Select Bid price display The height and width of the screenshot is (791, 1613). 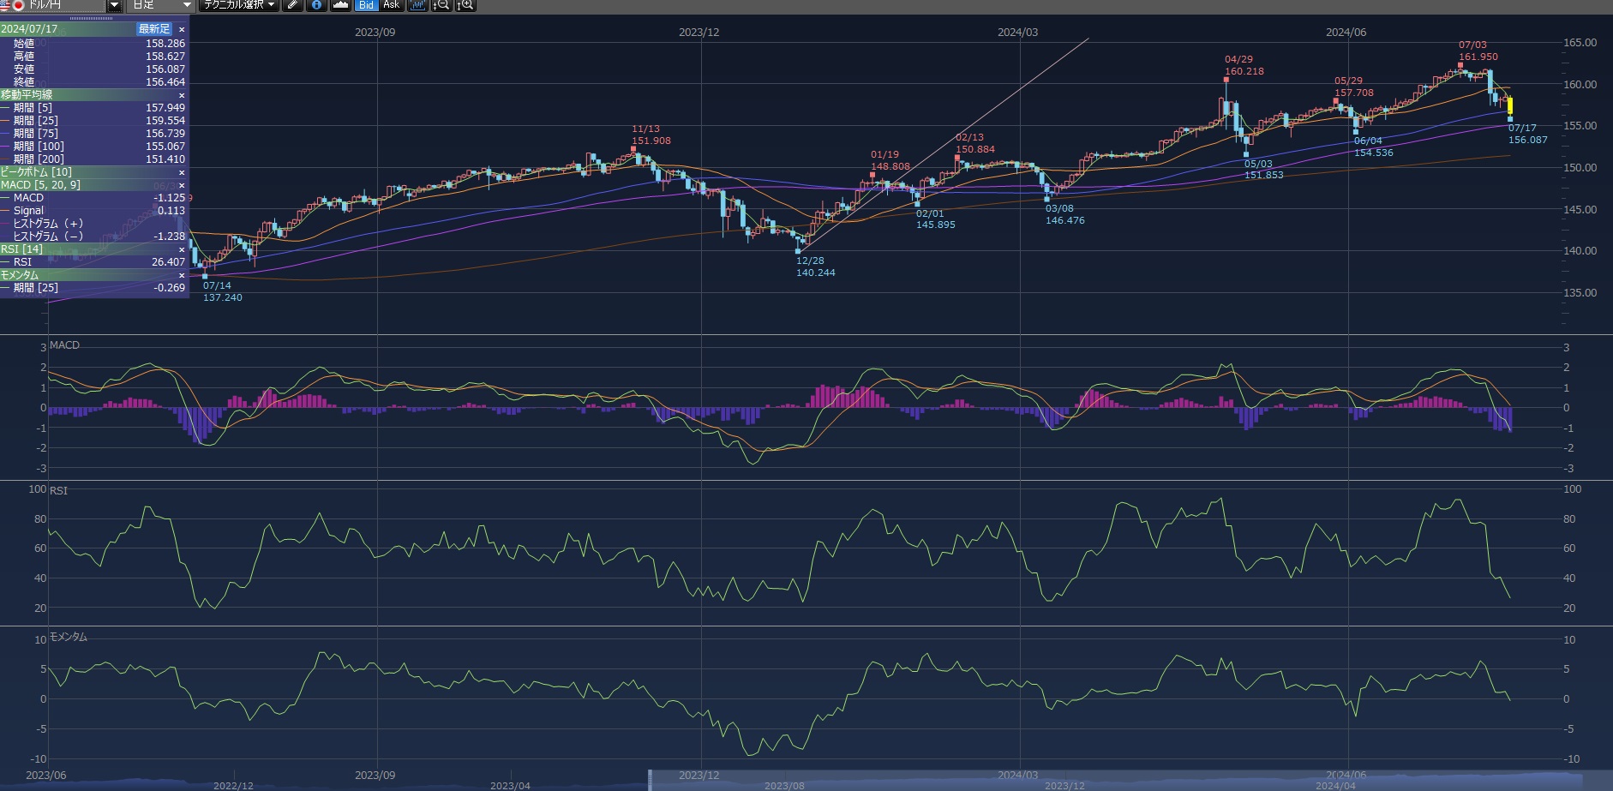(x=366, y=5)
